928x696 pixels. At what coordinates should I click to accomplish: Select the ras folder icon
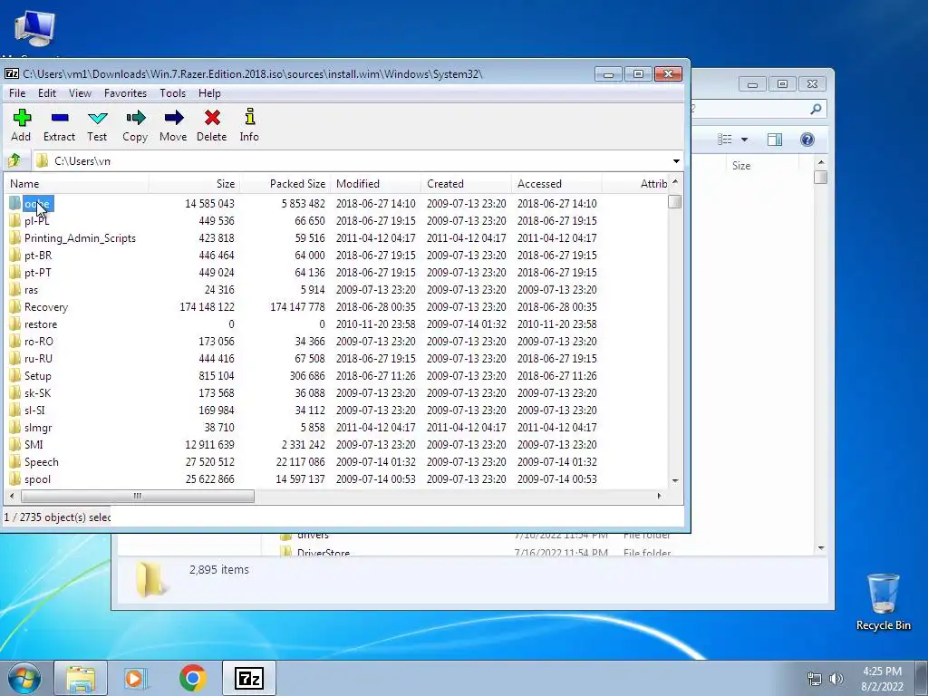click(x=14, y=289)
